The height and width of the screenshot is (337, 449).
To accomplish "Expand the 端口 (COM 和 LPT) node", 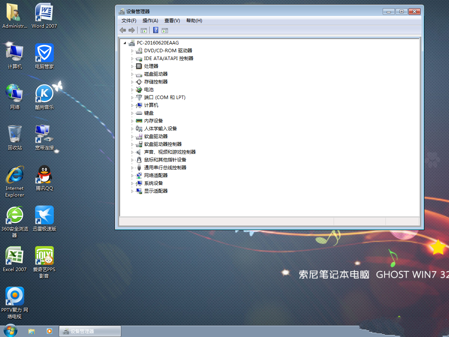I will [x=132, y=98].
